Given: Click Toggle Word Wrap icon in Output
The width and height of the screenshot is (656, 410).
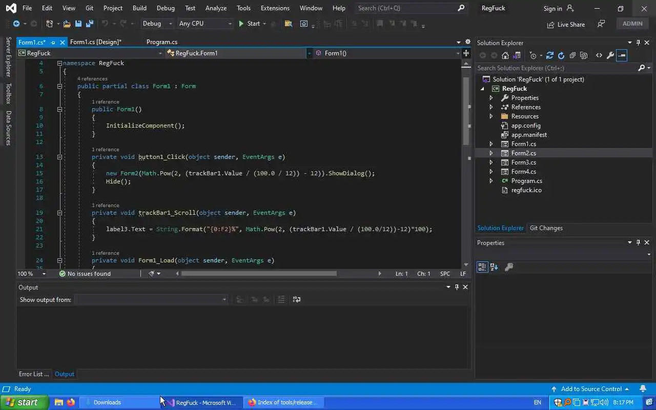Looking at the screenshot, I should (296, 299).
